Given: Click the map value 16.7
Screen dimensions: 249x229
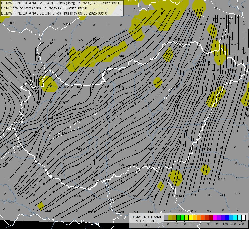Looking at the screenshot, I should click(x=53, y=40).
